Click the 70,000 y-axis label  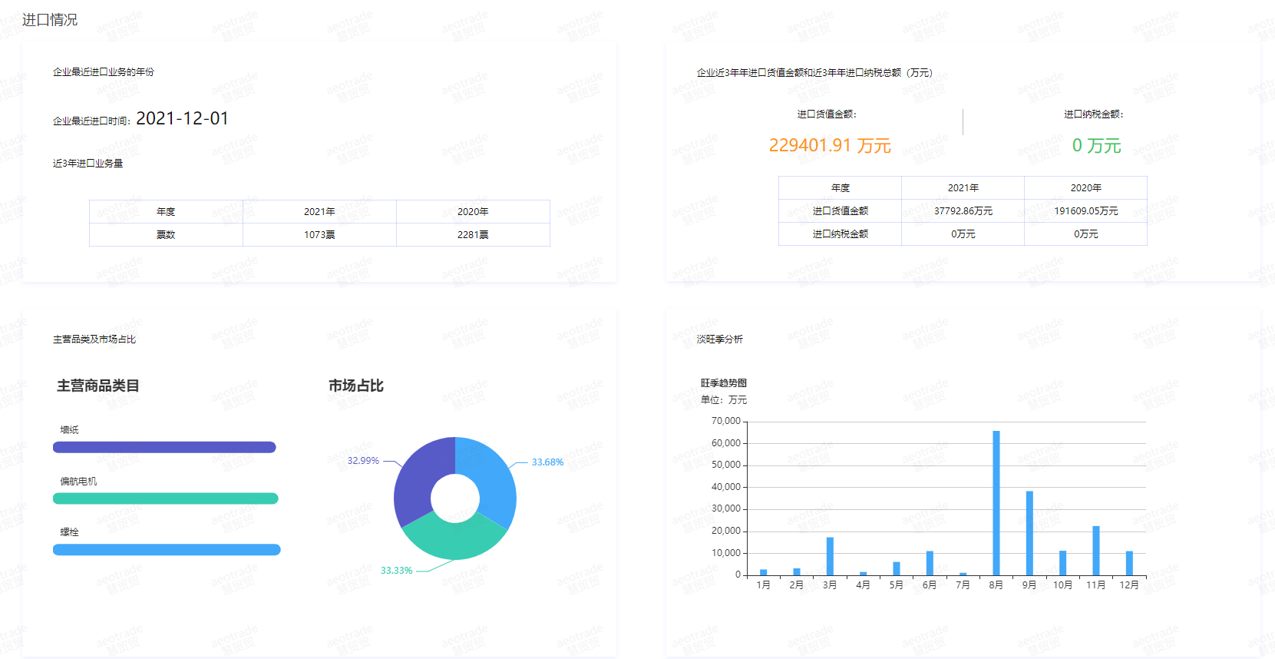click(726, 421)
